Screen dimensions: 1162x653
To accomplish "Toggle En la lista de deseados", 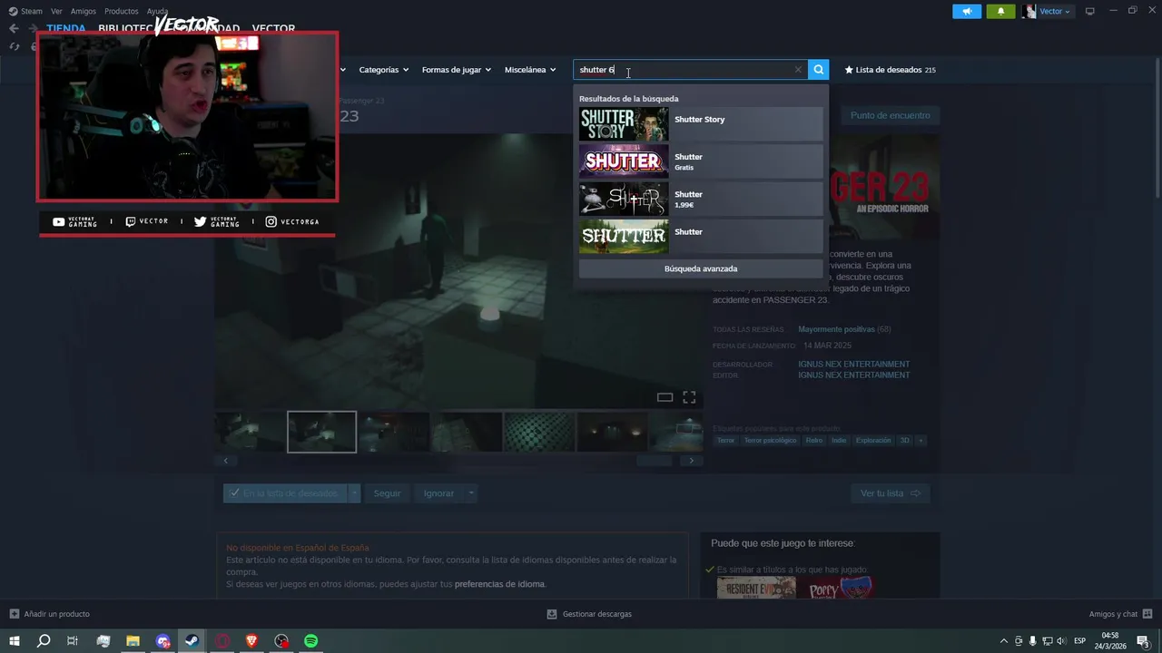I will pyautogui.click(x=285, y=493).
